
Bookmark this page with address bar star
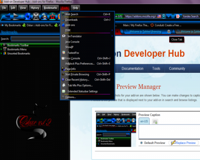point(164,16)
